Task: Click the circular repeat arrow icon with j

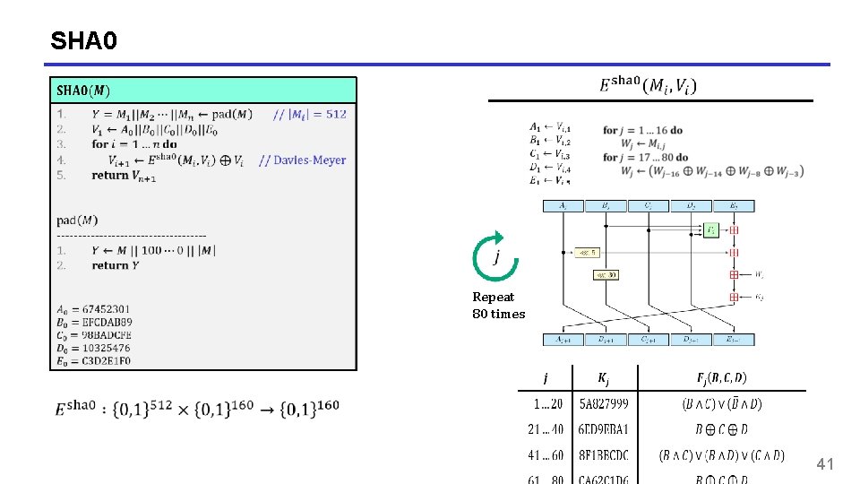Action: tap(495, 256)
